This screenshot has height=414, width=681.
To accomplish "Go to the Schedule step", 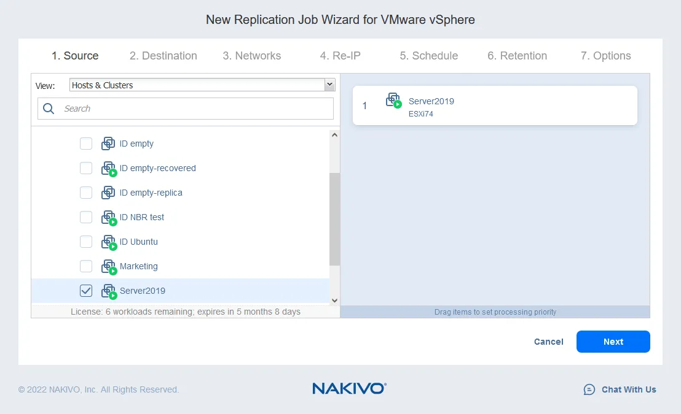I will [x=428, y=55].
